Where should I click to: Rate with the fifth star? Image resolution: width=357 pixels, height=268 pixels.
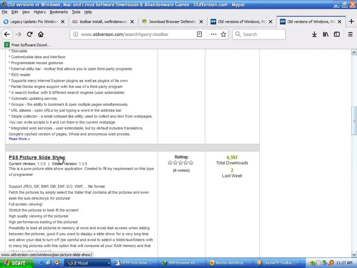click(191, 163)
